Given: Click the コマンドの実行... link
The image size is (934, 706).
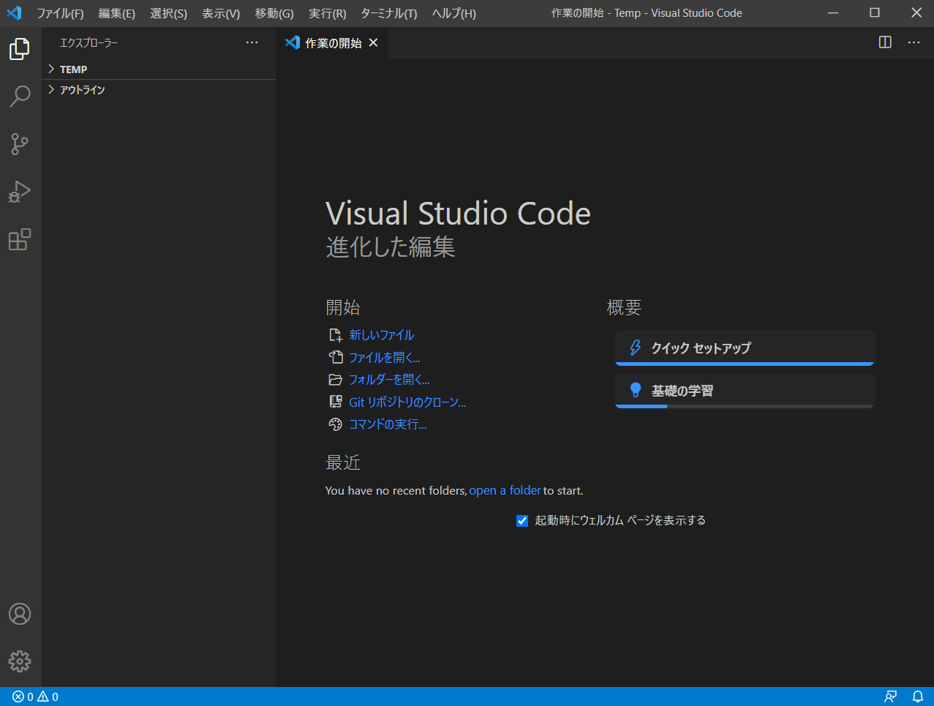Looking at the screenshot, I should [x=388, y=424].
